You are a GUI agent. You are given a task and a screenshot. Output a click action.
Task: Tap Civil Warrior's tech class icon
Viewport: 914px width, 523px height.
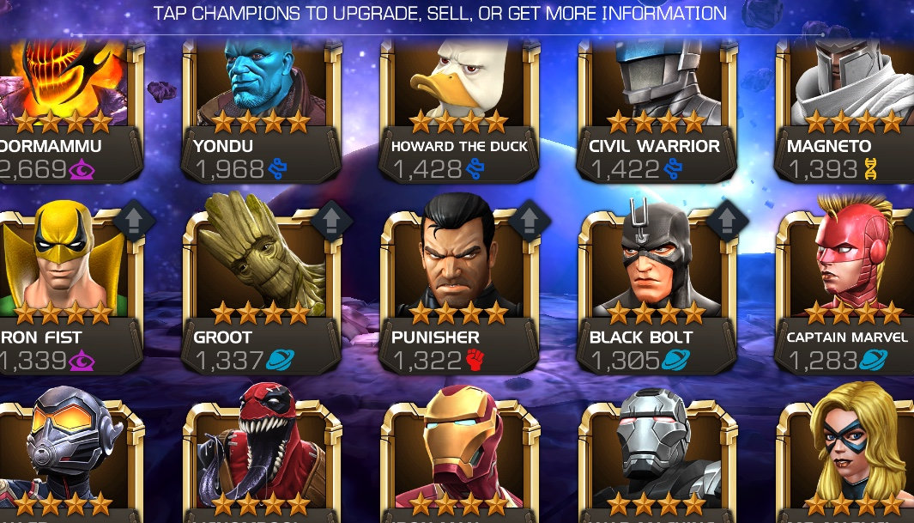pyautogui.click(x=673, y=170)
